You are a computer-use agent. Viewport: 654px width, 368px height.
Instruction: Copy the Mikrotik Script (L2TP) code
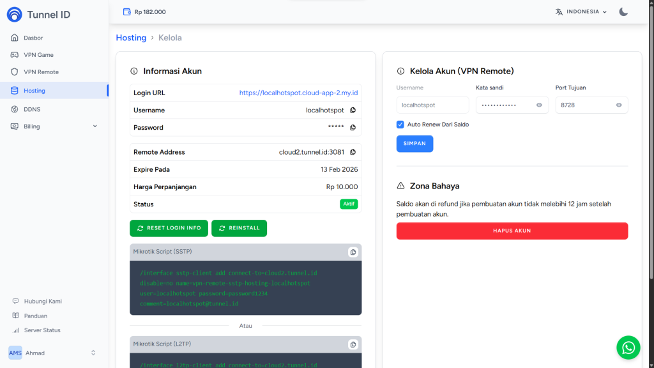(x=353, y=344)
